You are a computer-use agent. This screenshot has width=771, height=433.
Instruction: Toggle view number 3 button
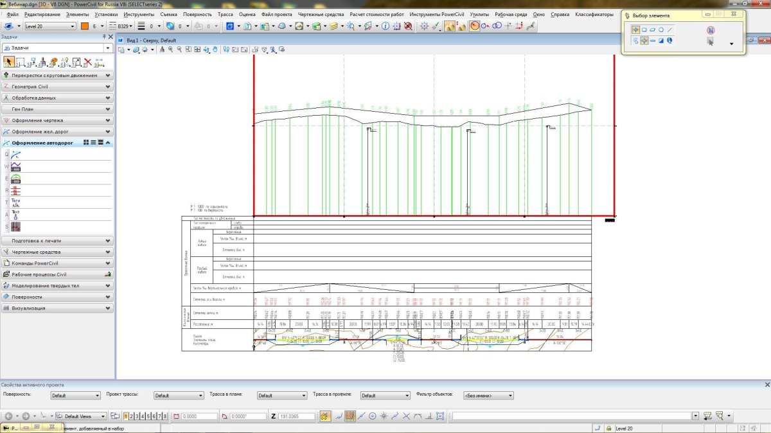136,416
